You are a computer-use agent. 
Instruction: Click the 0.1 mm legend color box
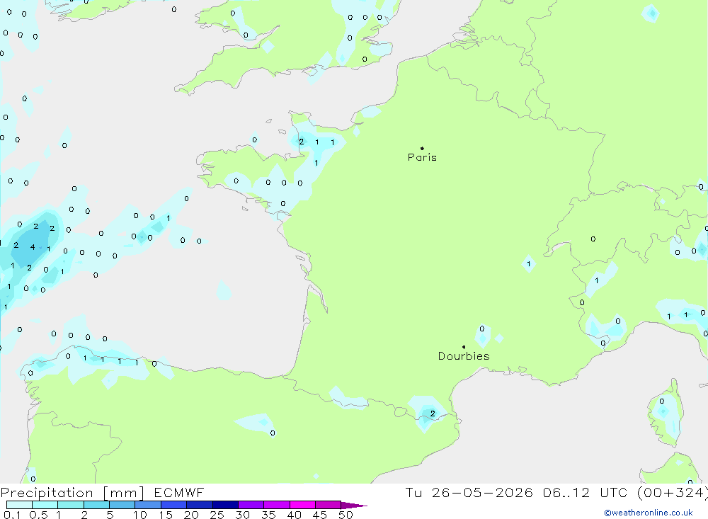pos(19,505)
